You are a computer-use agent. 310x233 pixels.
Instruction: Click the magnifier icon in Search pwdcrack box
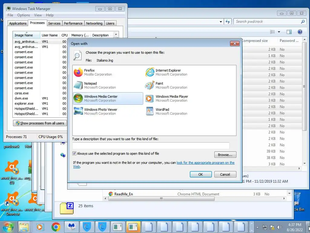(303, 22)
